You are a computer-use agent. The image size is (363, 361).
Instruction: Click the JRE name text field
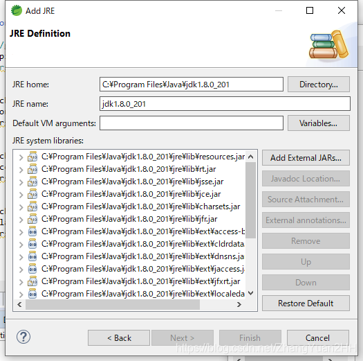click(x=225, y=104)
